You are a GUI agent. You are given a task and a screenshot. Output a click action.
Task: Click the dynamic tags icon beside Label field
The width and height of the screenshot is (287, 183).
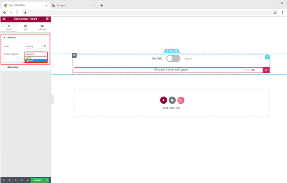45,46
